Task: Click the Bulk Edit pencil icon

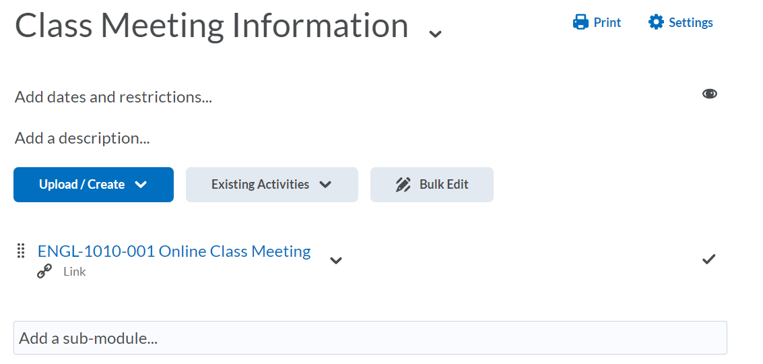Action: tap(403, 185)
